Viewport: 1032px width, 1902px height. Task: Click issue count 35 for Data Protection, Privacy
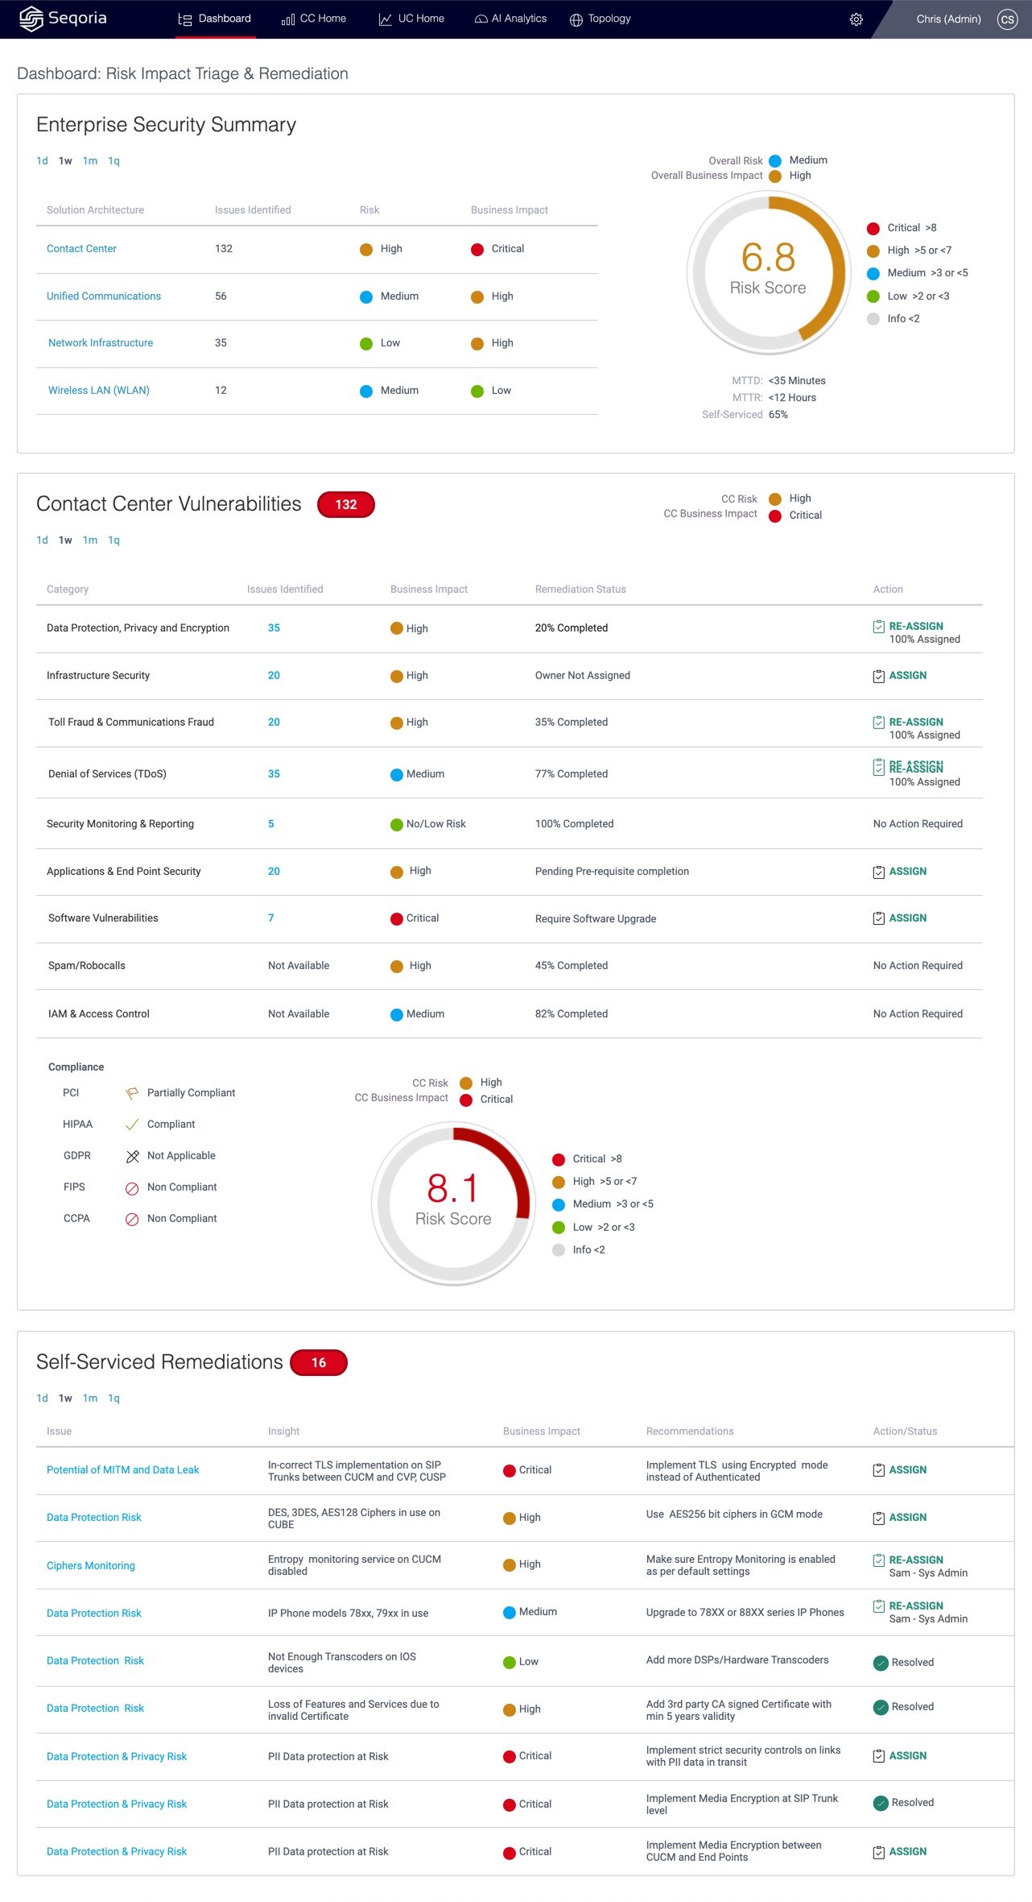point(274,628)
